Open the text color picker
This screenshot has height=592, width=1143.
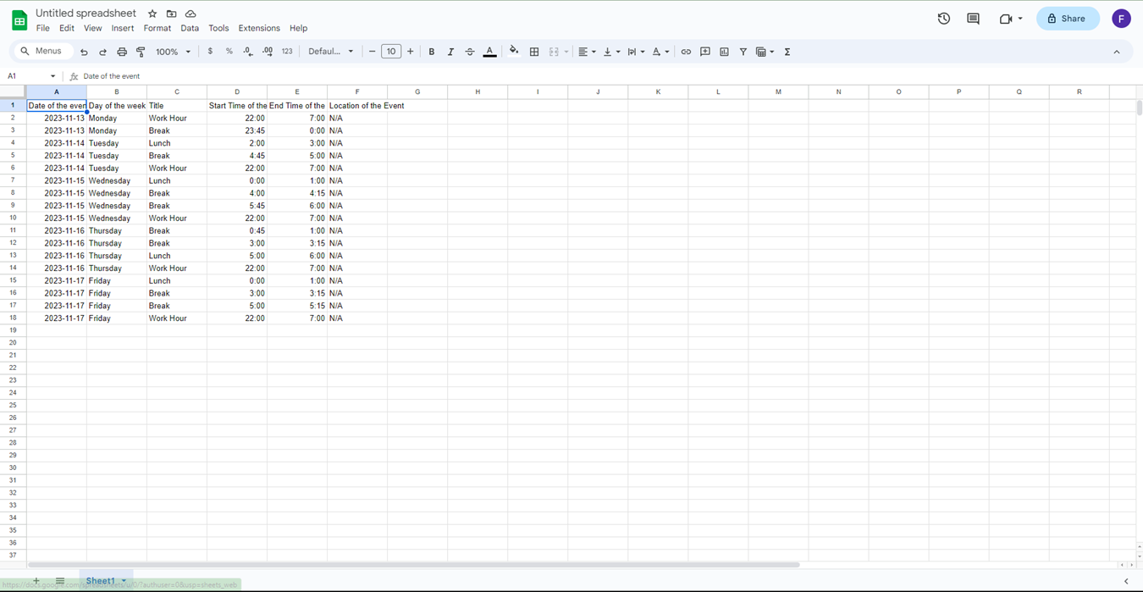pyautogui.click(x=489, y=52)
